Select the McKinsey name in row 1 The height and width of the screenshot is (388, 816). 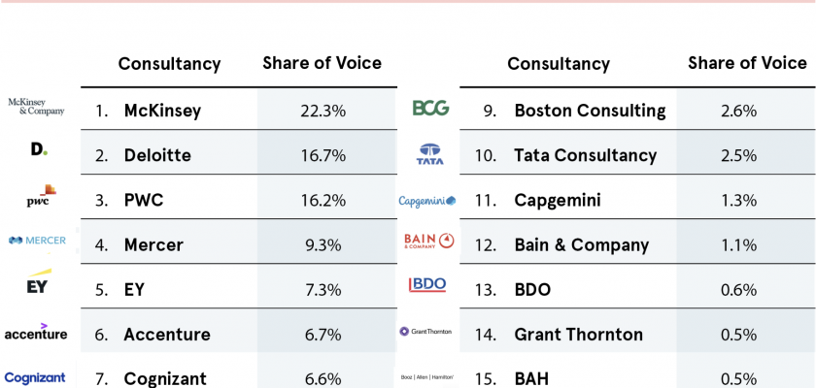click(162, 111)
